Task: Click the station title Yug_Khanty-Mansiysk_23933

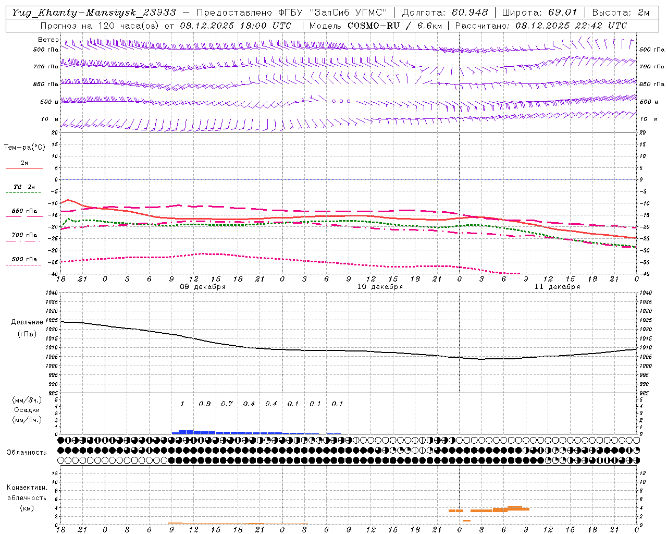Action: point(93,12)
